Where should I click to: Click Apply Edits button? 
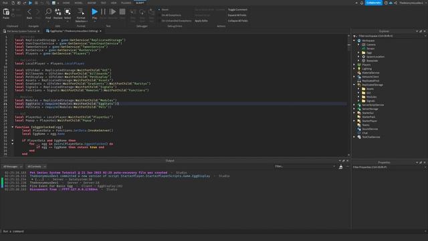[x=201, y=21]
